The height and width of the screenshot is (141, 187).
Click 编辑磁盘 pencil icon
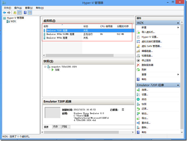pos(138,51)
